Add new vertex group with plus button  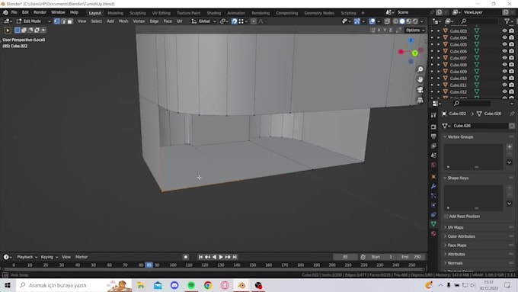point(509,147)
